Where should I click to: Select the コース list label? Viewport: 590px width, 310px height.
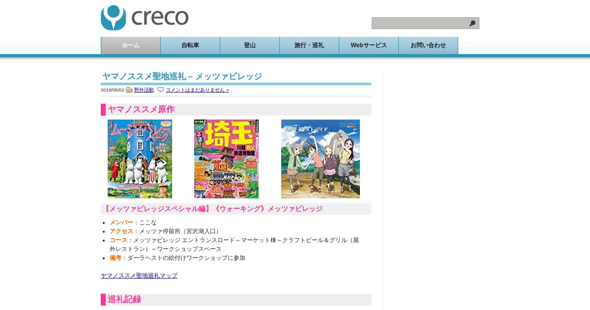coord(118,240)
